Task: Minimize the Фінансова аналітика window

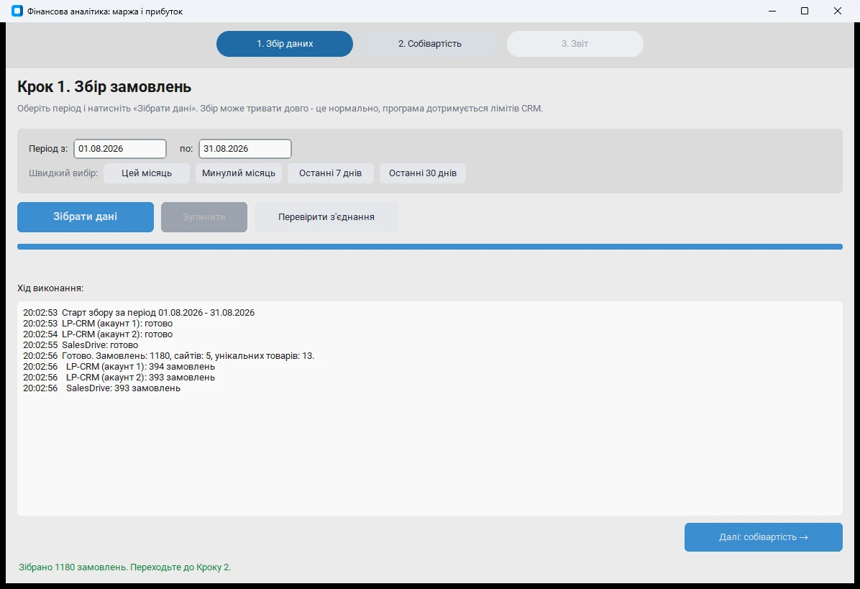Action: coord(772,11)
